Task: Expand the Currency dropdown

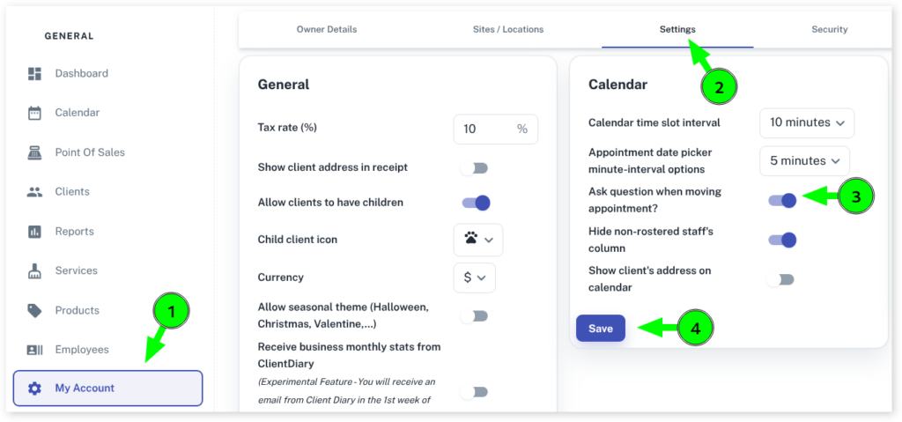Action: (x=474, y=278)
